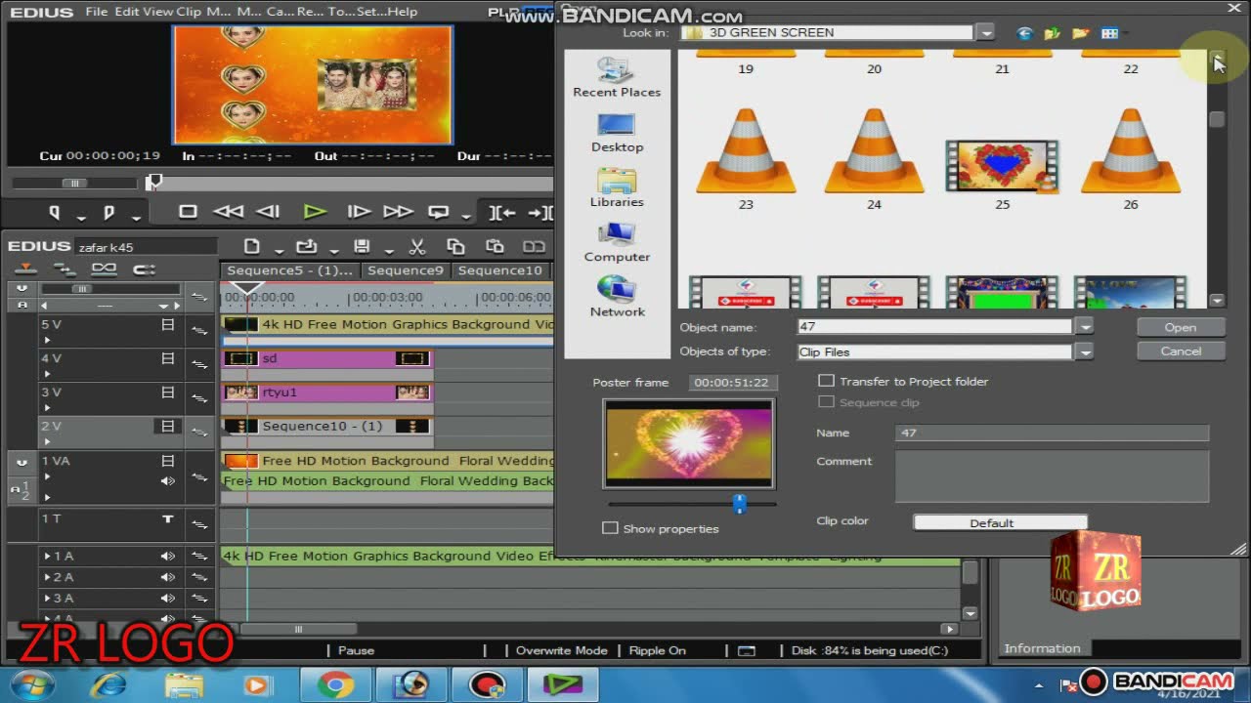The image size is (1251, 703).
Task: Set the Out point marker icon
Action: click(x=108, y=212)
